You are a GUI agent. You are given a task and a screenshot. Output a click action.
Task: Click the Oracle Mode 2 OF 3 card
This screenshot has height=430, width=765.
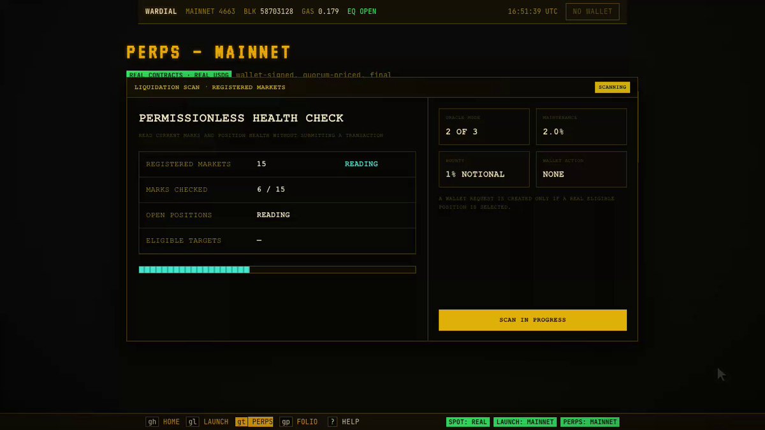484,126
